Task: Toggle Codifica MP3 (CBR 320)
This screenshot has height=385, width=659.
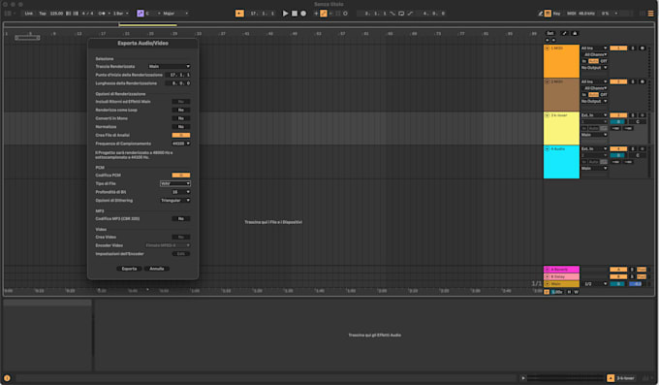Action: (x=180, y=219)
